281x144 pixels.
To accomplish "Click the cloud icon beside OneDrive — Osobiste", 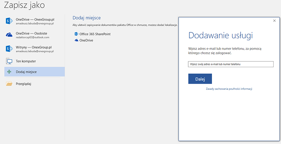I will click(x=9, y=35).
